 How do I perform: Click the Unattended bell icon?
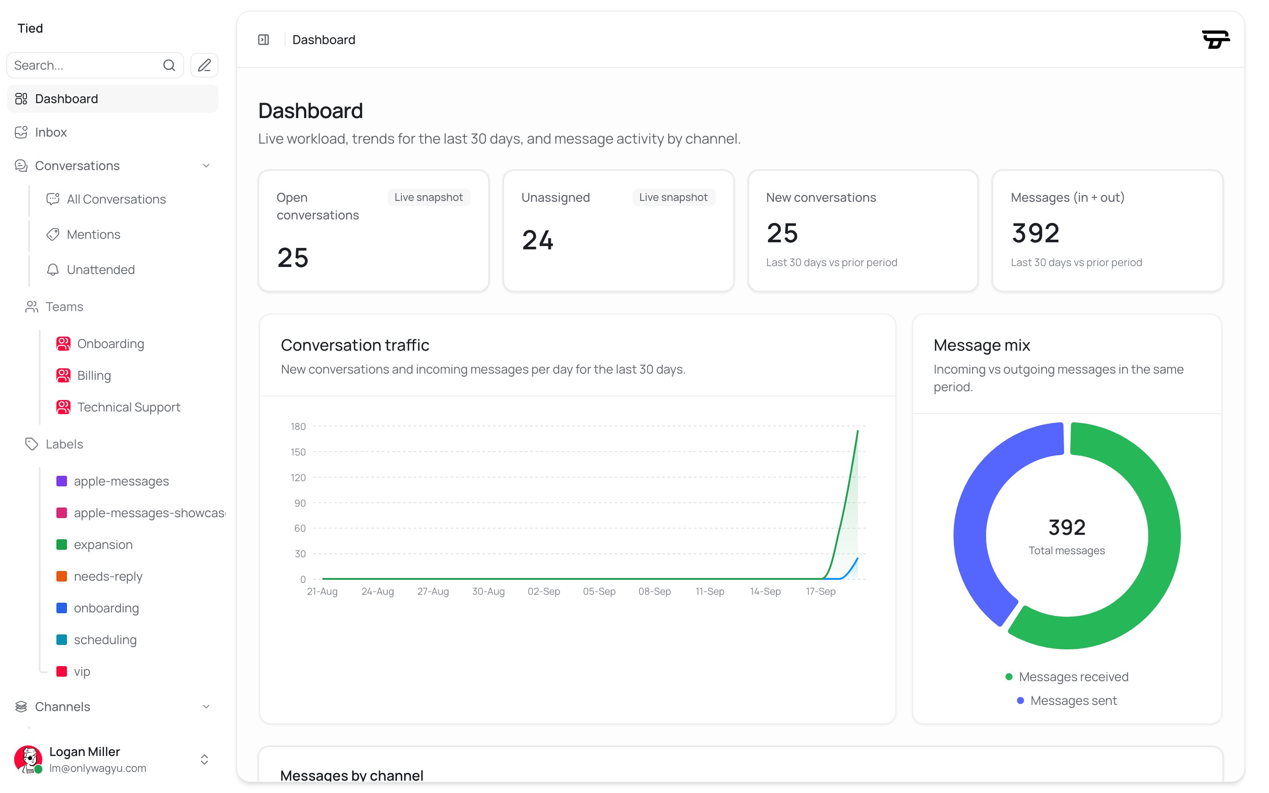(53, 270)
